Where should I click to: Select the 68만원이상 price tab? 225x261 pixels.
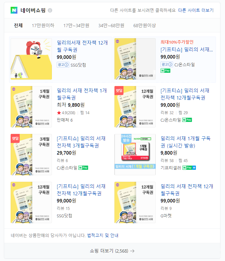[144, 26]
